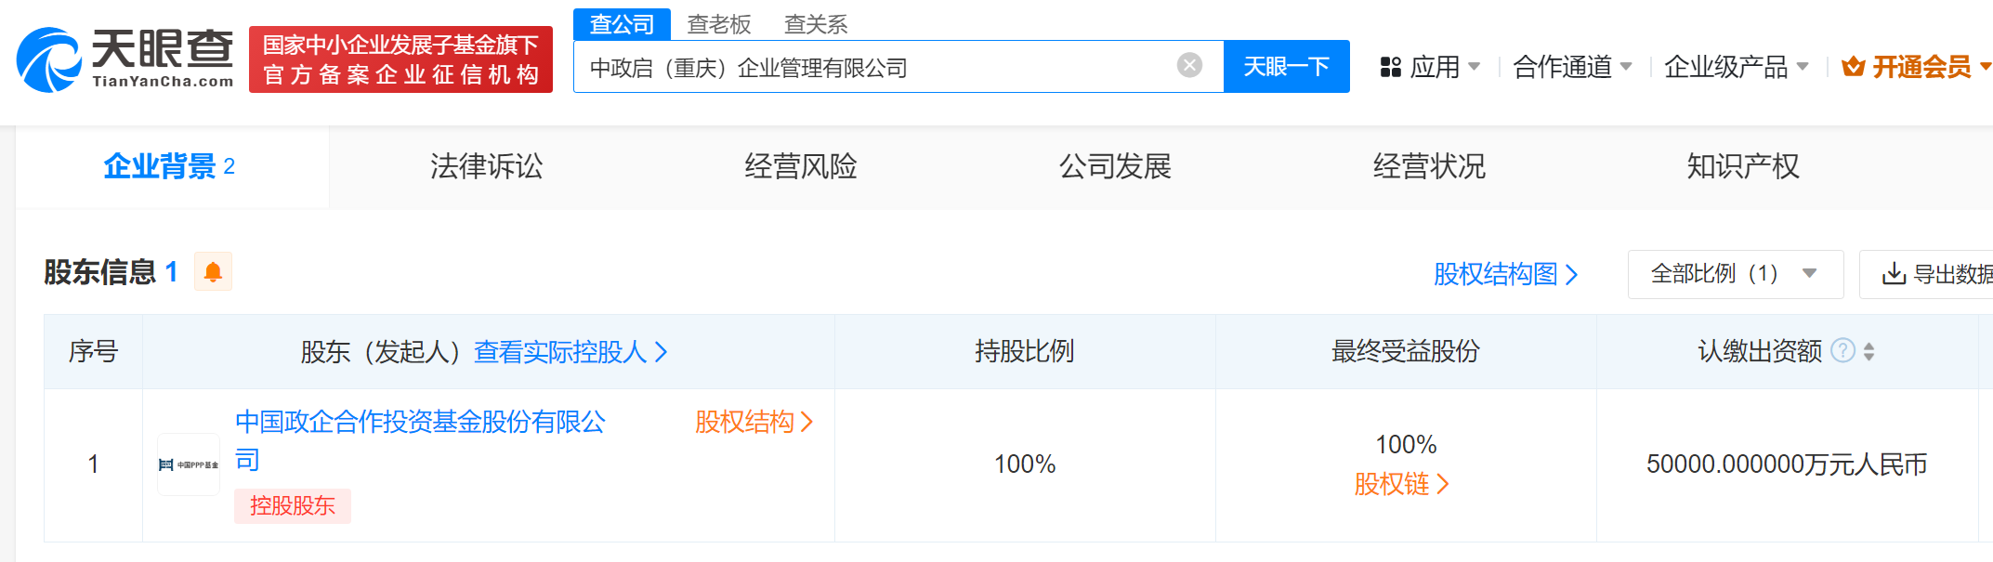
Task: Click the crown icon beside 开通会员
Action: pos(1853,67)
